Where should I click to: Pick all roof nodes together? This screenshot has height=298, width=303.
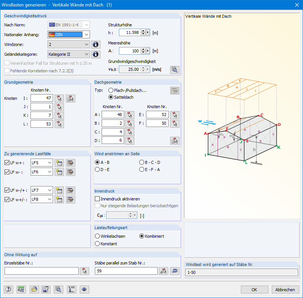coord(175,141)
